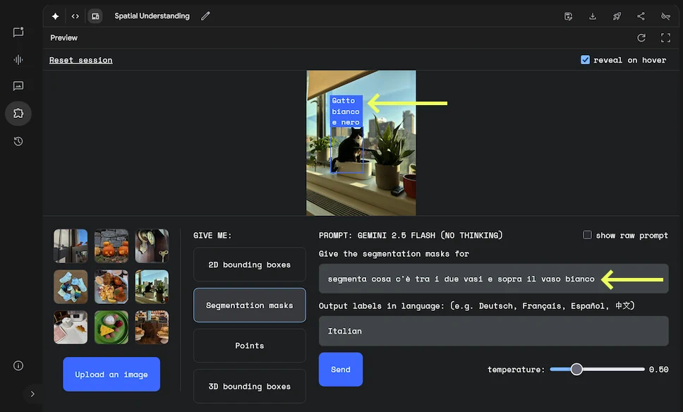Click the 'Preview' panel heading
The width and height of the screenshot is (683, 412).
(64, 38)
